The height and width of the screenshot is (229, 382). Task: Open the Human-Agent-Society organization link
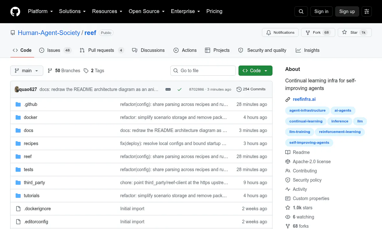coord(49,33)
